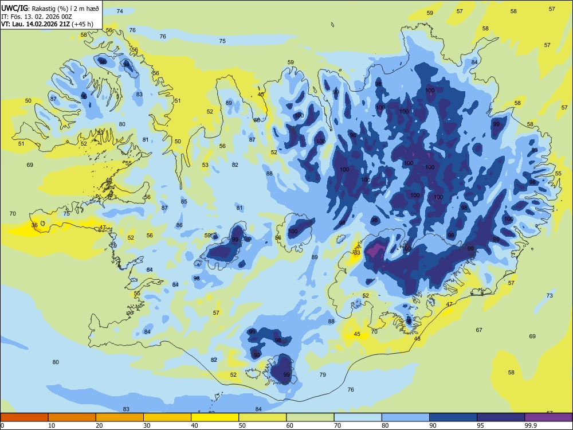Click the title text 'Rakastig (%) í 2 m hæð'
Image resolution: width=573 pixels, height=430 pixels.
tap(66, 9)
